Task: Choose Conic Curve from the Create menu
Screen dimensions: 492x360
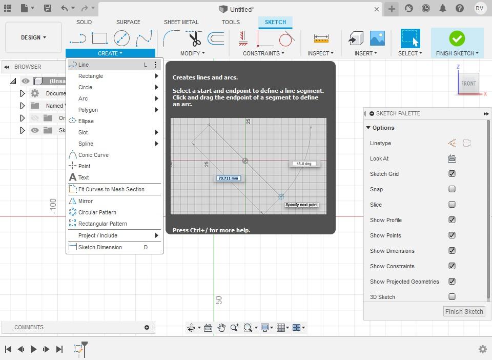Action: point(114,155)
